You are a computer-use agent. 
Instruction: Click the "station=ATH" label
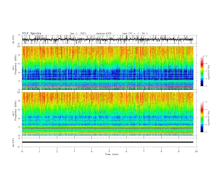(x=104, y=33)
